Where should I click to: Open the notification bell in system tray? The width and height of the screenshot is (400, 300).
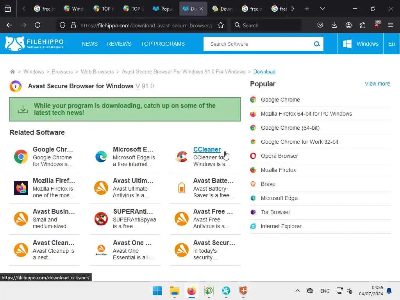coord(389,291)
